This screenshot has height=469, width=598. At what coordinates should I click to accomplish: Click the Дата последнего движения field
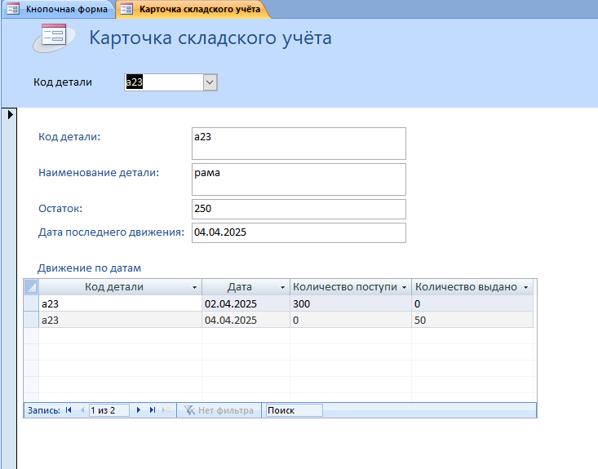(x=299, y=232)
